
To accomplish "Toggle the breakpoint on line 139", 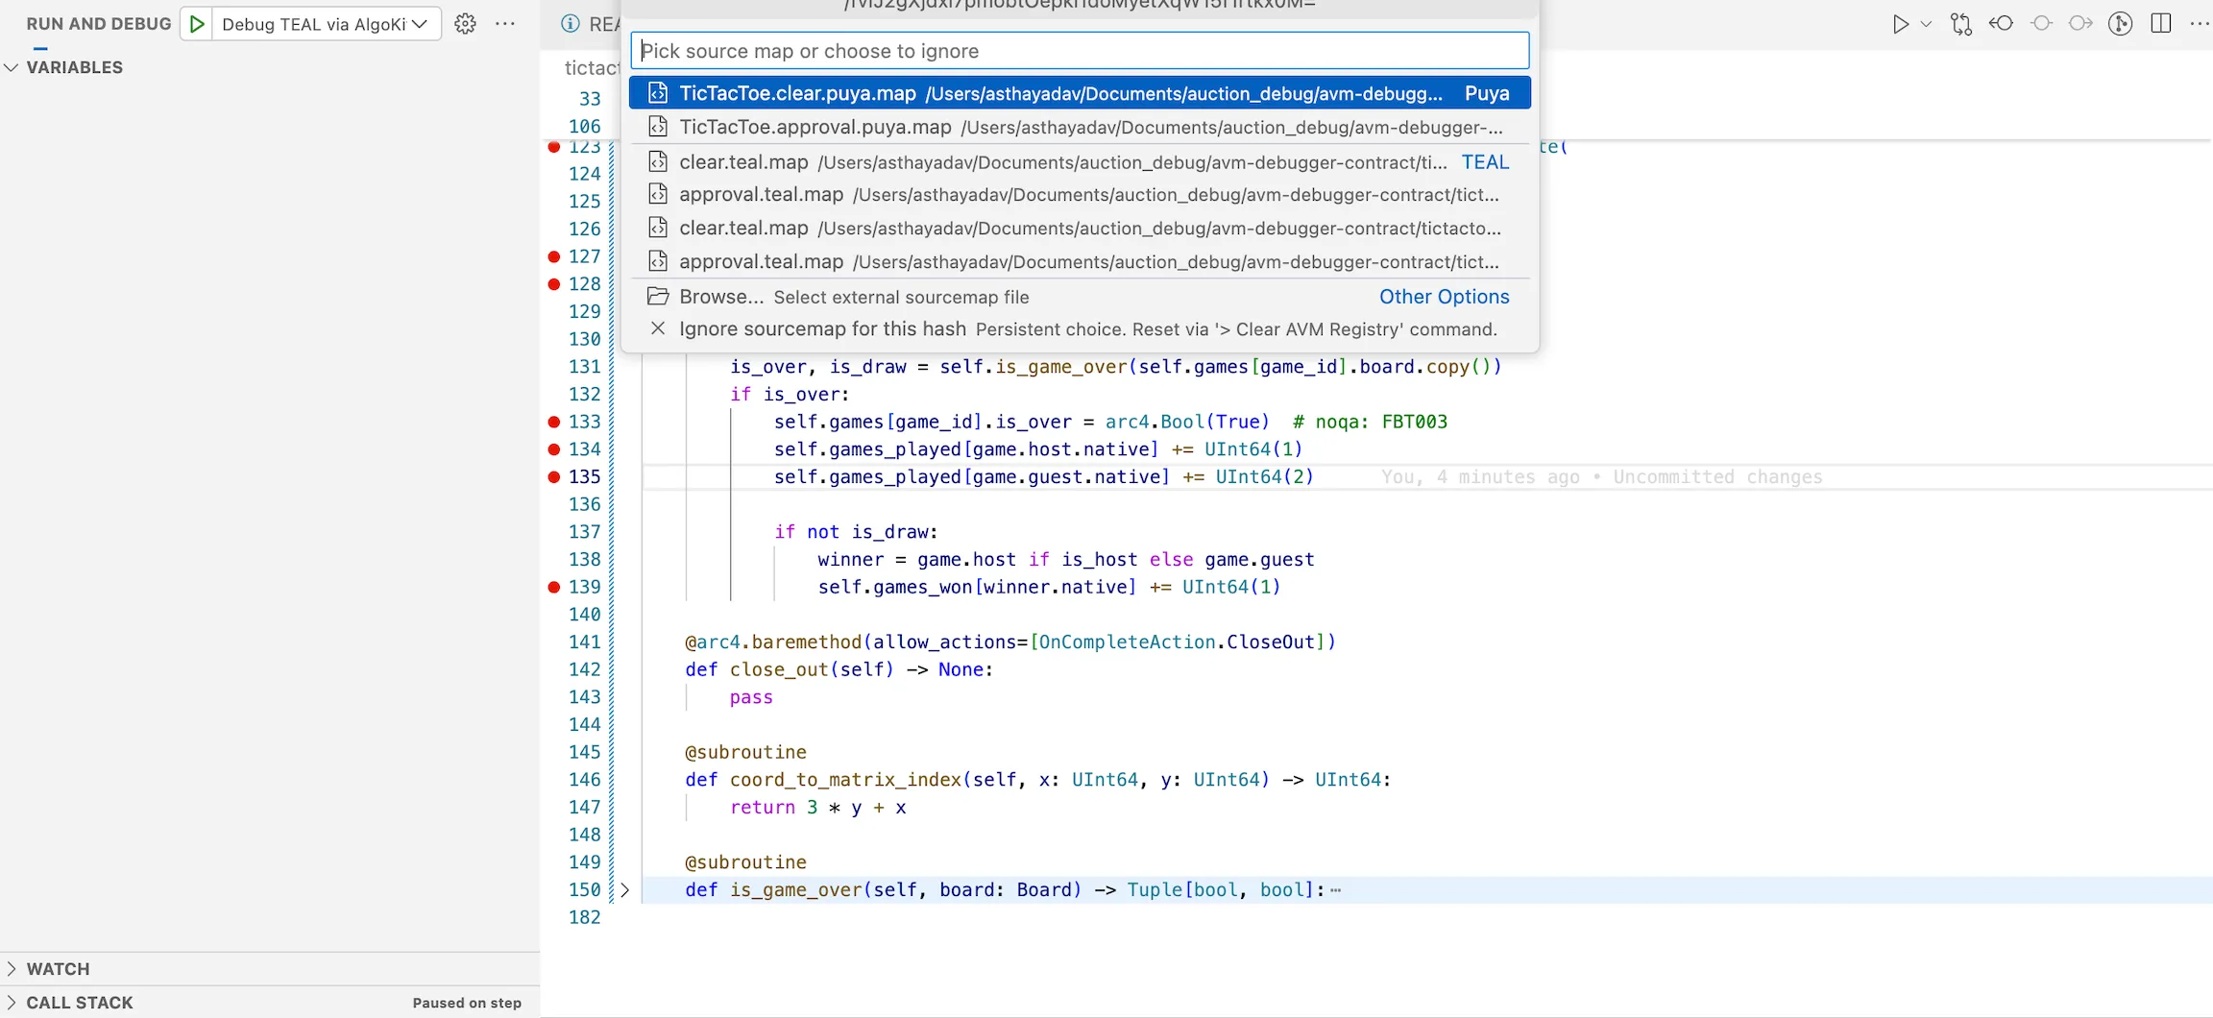I will click(x=552, y=586).
